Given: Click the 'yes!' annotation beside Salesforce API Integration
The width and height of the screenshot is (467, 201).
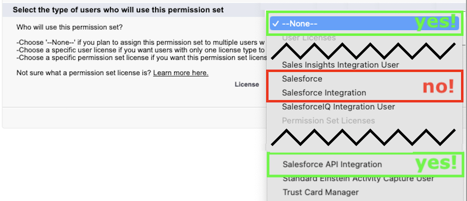Looking at the screenshot, I should tap(436, 163).
